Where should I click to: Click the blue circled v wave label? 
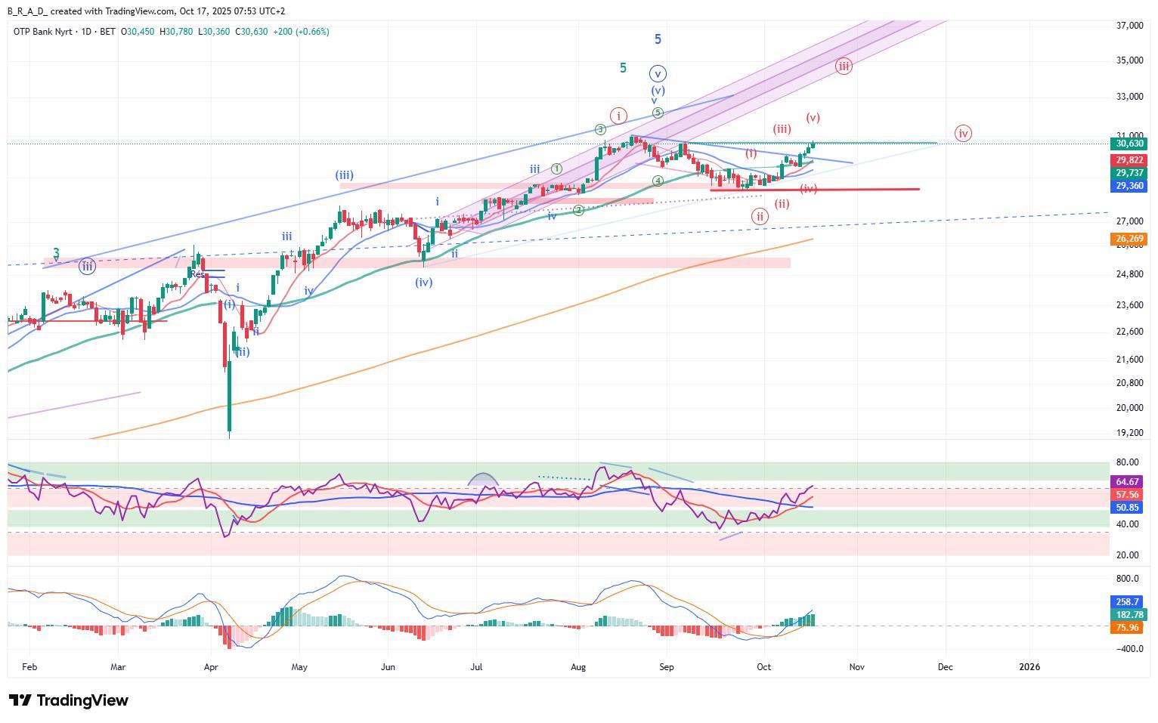[x=658, y=73]
